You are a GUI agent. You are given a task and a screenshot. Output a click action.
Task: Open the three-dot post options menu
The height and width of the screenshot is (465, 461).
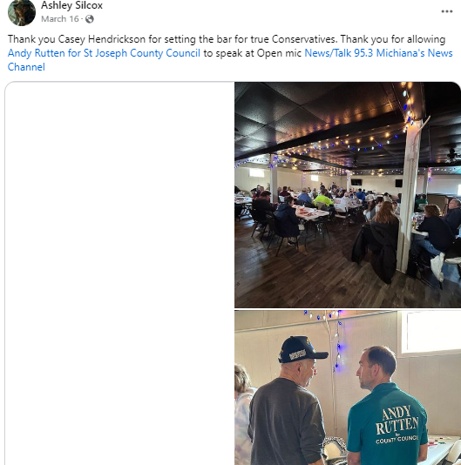(x=447, y=11)
